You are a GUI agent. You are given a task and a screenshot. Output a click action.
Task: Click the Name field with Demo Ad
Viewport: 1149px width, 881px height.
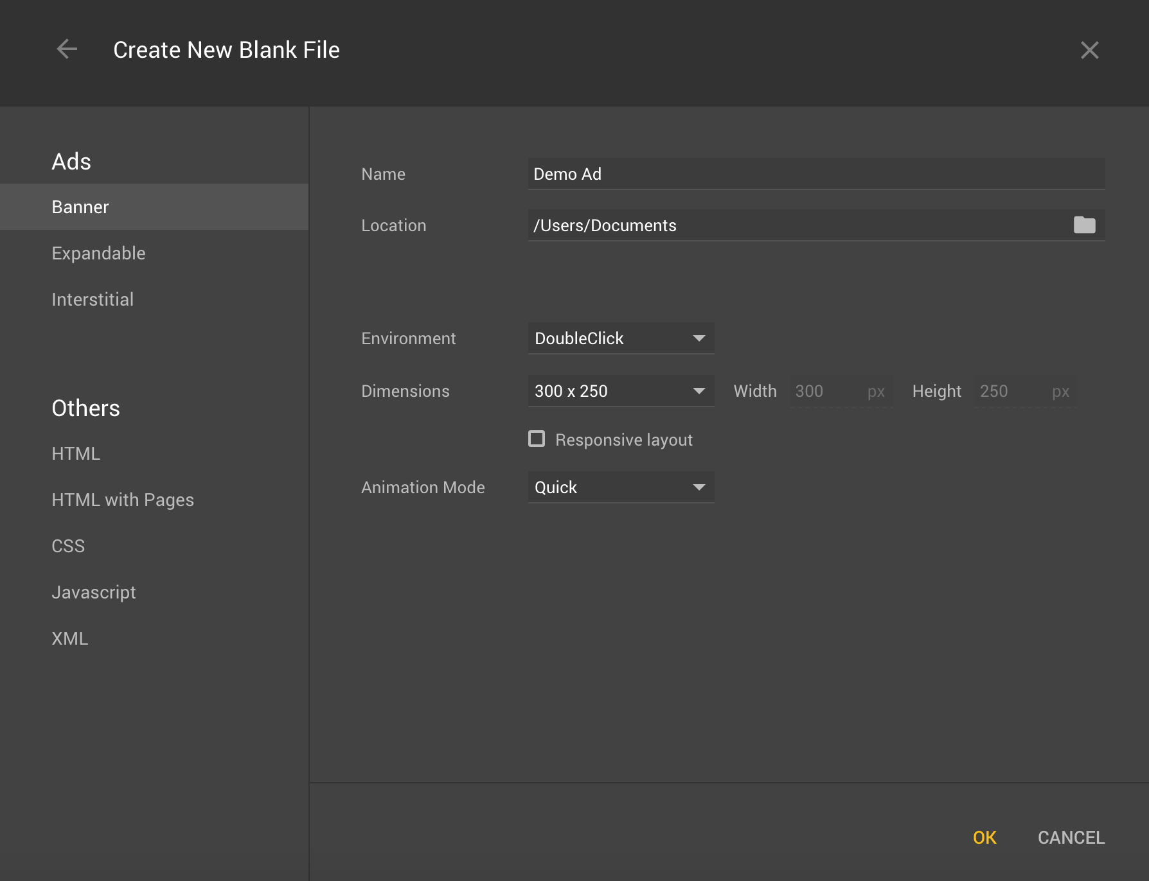(815, 174)
